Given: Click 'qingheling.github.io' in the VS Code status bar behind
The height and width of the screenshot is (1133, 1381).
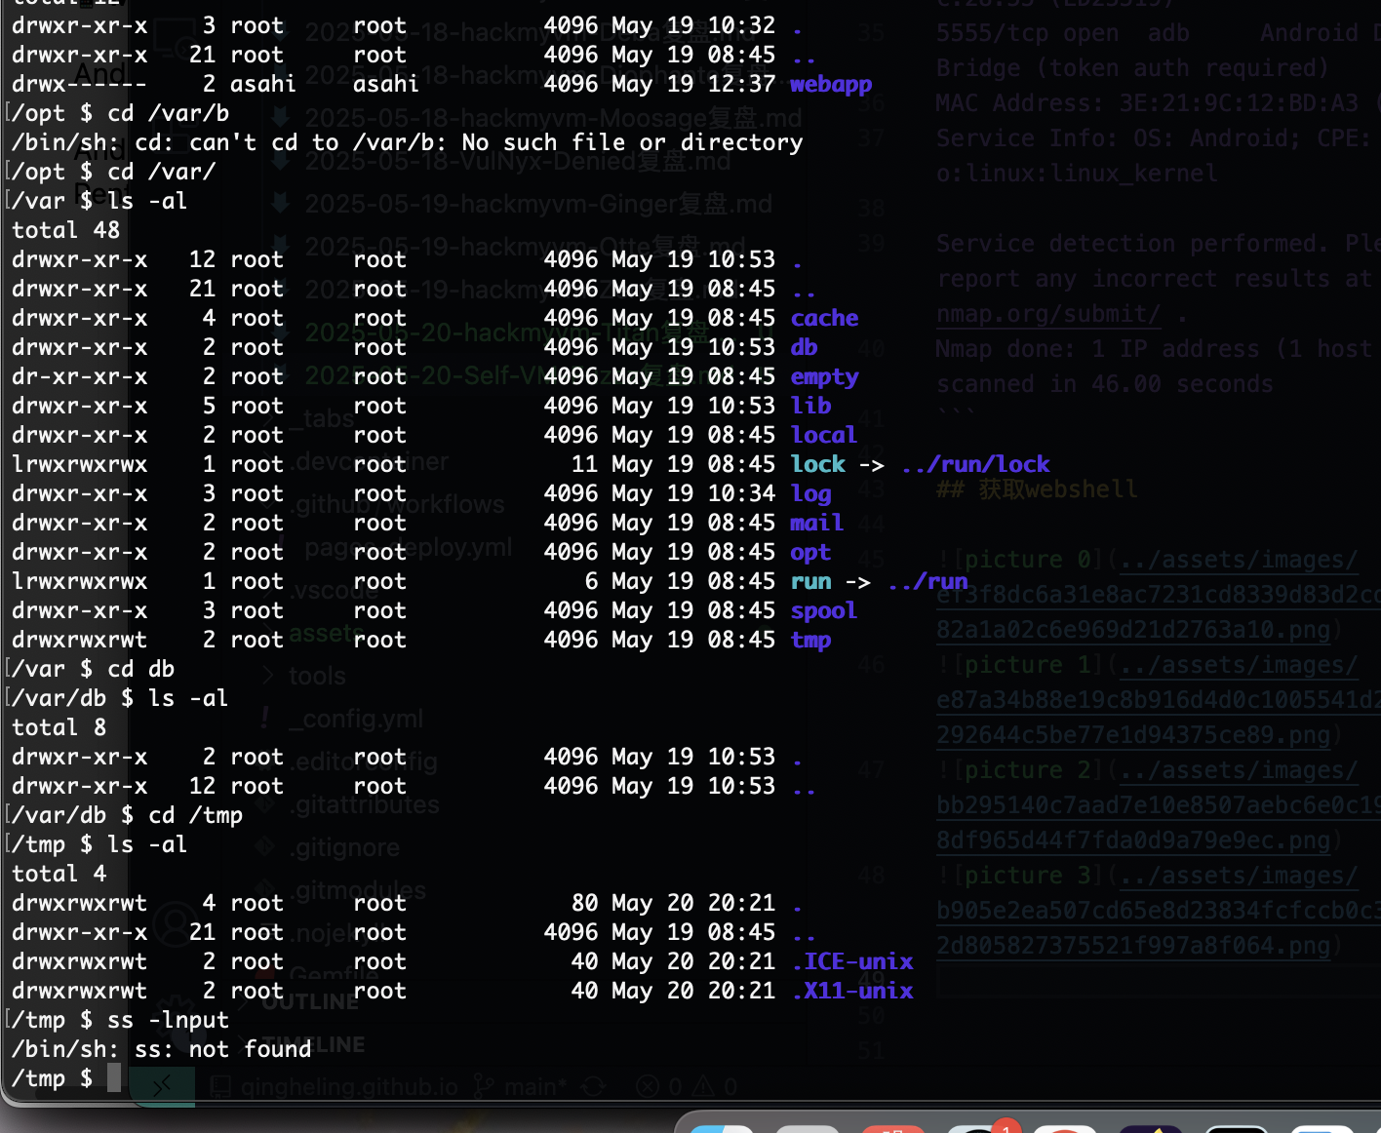Looking at the screenshot, I should [335, 1086].
